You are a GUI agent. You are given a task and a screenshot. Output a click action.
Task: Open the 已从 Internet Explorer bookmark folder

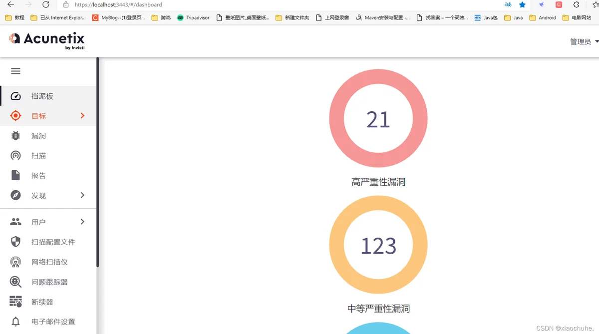tap(58, 17)
